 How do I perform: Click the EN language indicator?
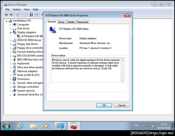tap(136, 126)
